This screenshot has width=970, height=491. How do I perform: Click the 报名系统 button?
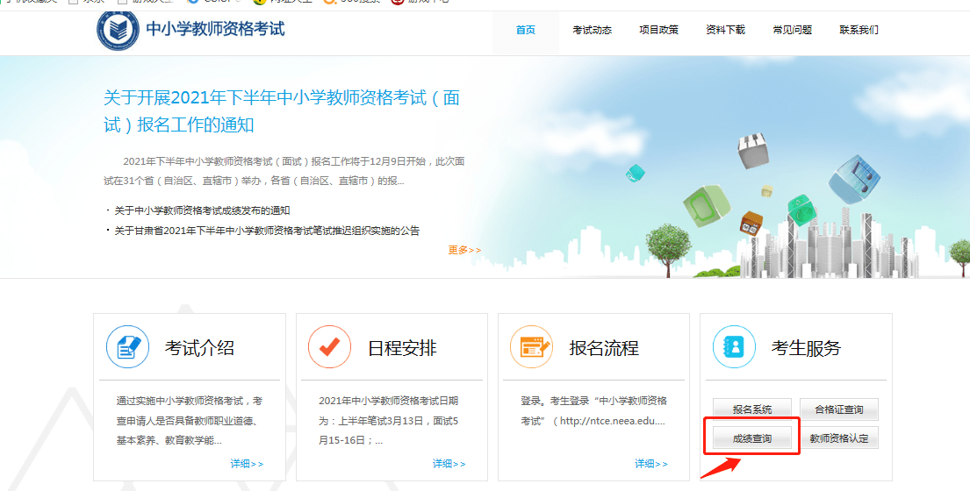coord(752,409)
